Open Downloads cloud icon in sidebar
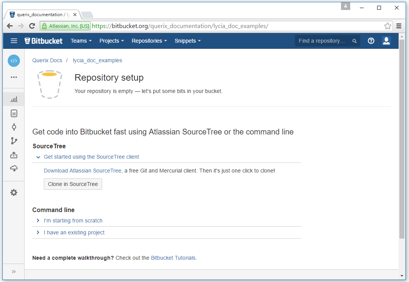Viewport: 409px width, 282px height. click(x=14, y=169)
